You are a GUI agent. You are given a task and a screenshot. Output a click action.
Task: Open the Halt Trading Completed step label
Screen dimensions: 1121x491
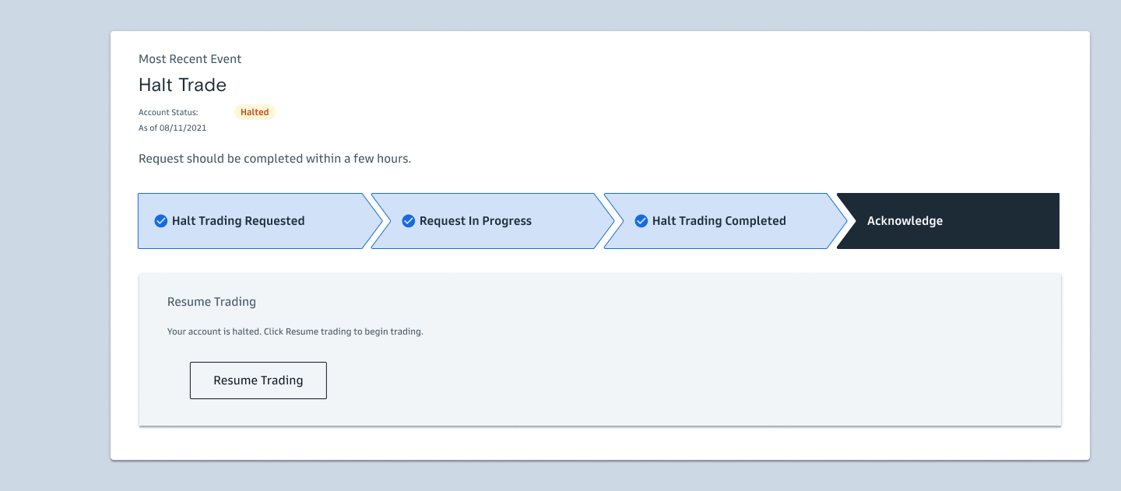tap(719, 221)
